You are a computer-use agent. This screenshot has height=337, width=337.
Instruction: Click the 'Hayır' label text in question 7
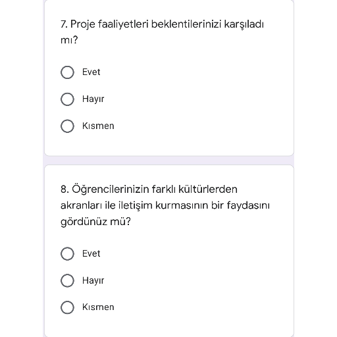(93, 99)
